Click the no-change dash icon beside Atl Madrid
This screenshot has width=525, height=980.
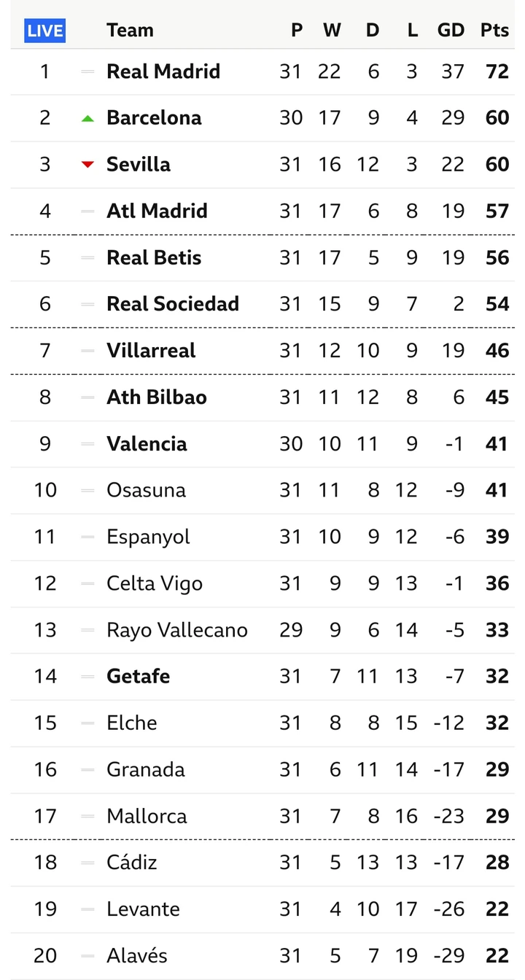88,211
